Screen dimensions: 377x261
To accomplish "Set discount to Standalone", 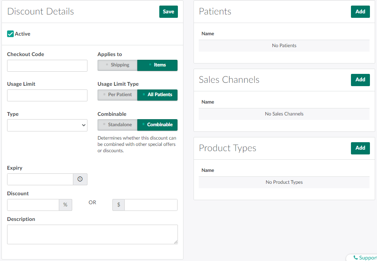I will coord(118,125).
